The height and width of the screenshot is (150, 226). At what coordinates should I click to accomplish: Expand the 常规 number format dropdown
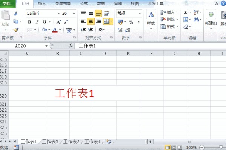point(140,14)
